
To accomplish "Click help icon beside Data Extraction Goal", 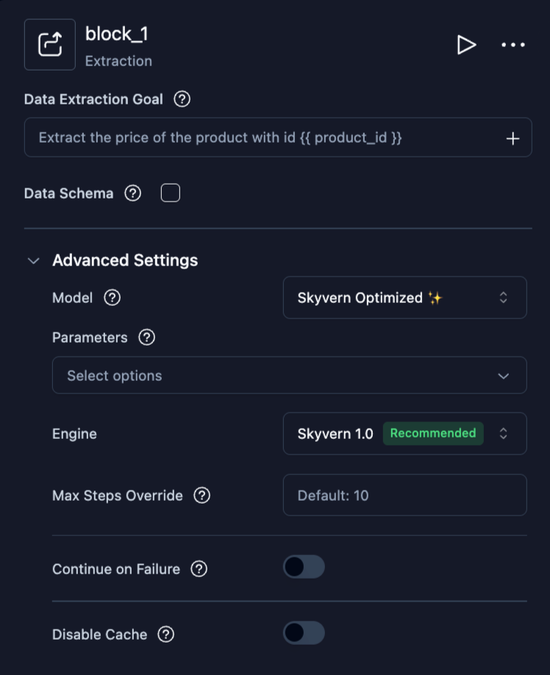I will point(182,99).
